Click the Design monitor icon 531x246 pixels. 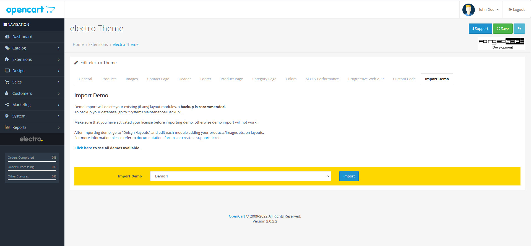click(x=7, y=71)
